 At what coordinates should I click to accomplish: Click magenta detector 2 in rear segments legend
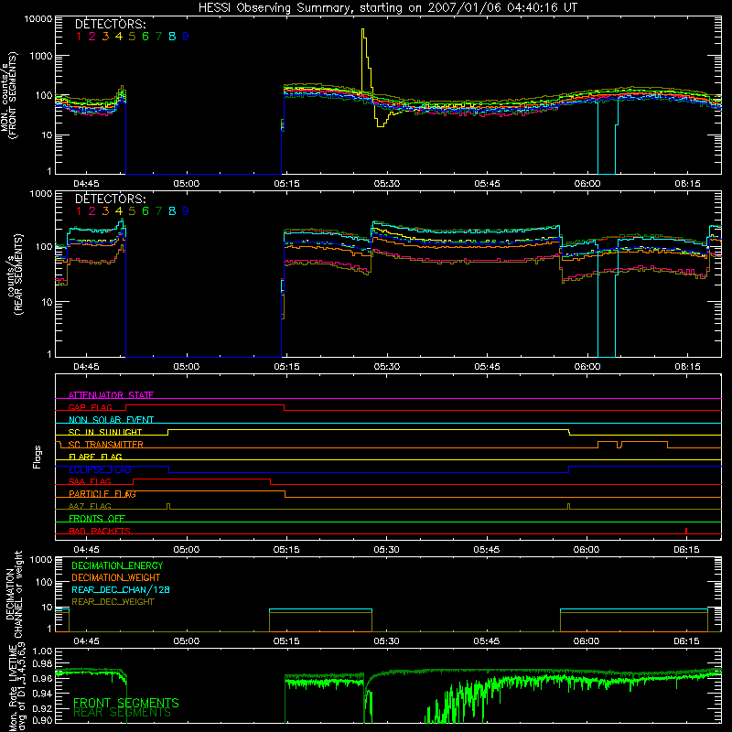tap(92, 211)
